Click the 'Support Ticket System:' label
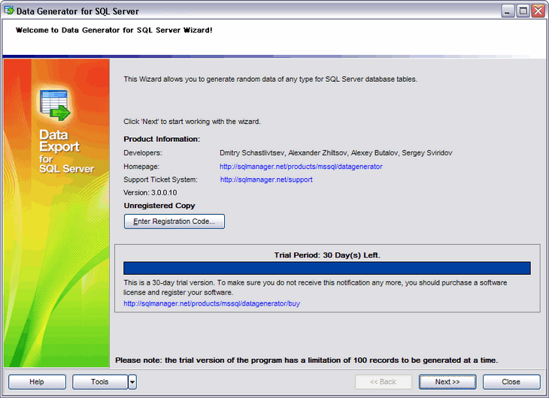549x398 pixels. coord(160,179)
